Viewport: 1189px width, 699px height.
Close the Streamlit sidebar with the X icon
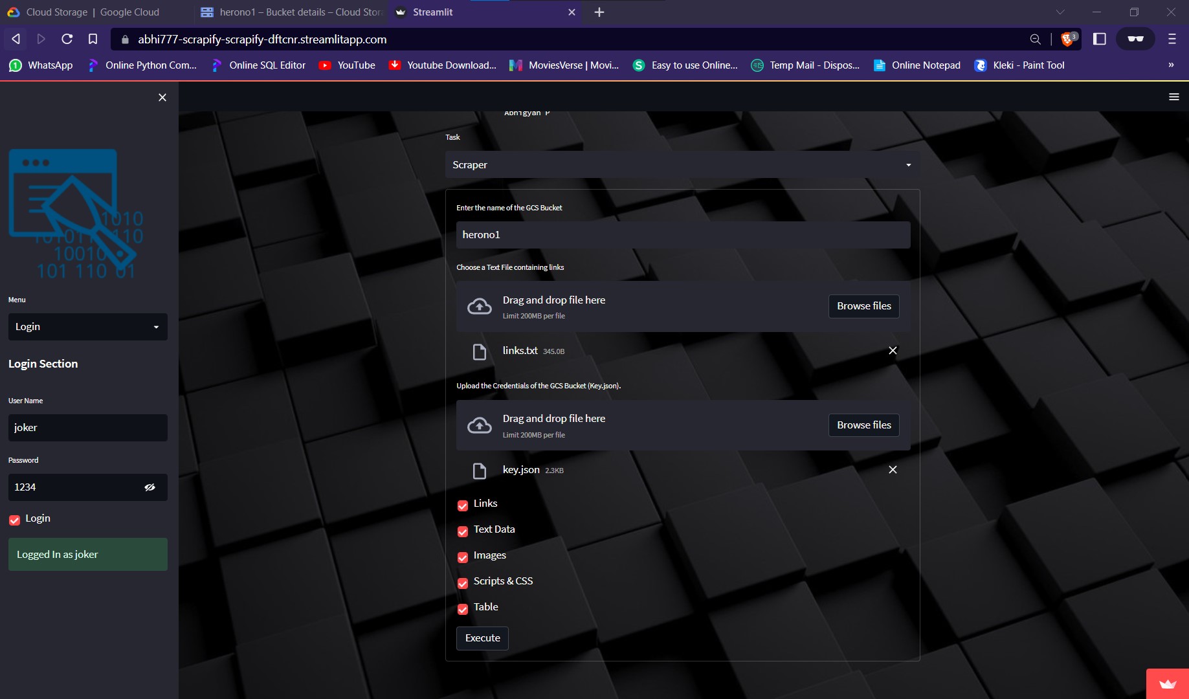162,97
